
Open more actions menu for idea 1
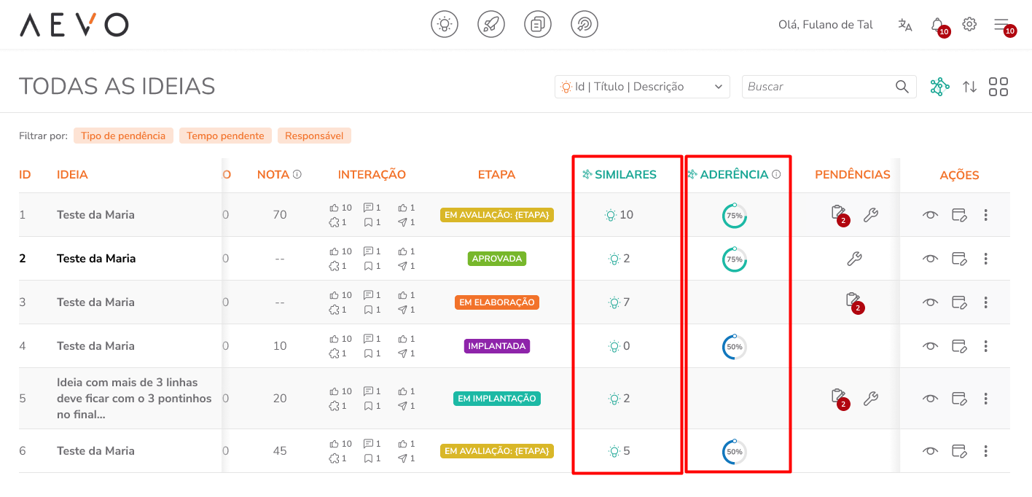986,215
